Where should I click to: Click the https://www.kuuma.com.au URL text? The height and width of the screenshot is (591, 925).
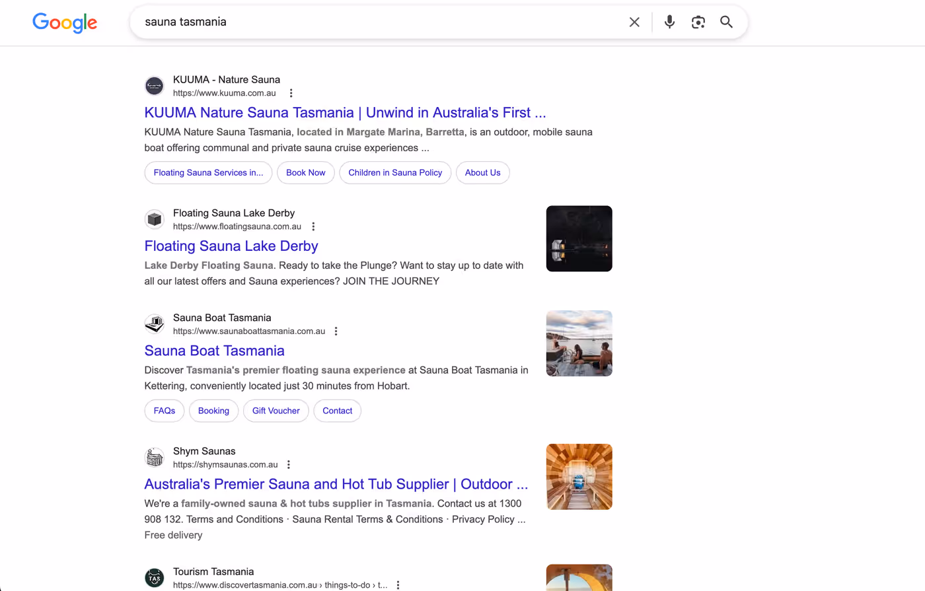pyautogui.click(x=225, y=93)
